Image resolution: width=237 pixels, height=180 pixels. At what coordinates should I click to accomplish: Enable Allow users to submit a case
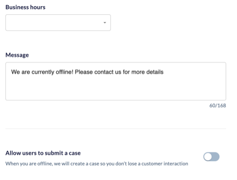(x=211, y=157)
